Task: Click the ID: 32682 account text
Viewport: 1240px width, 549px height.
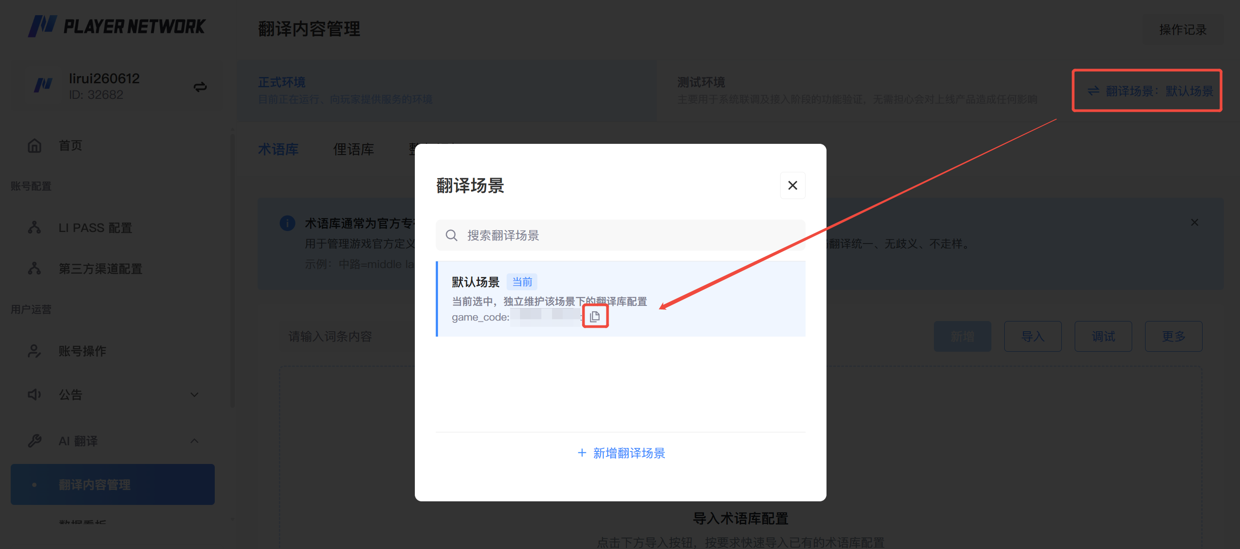Action: click(x=96, y=95)
